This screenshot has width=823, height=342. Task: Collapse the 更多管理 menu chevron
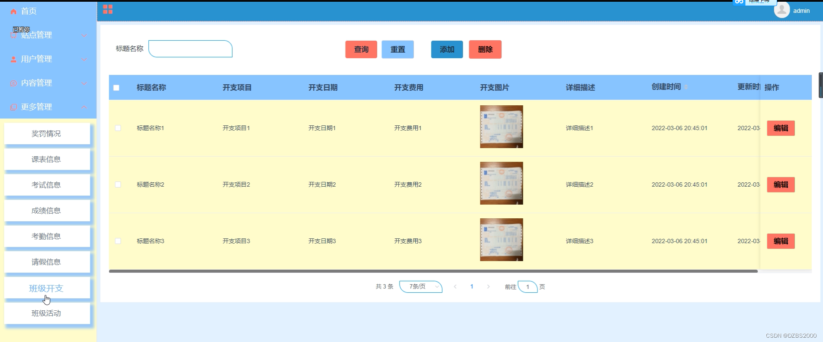(x=84, y=107)
